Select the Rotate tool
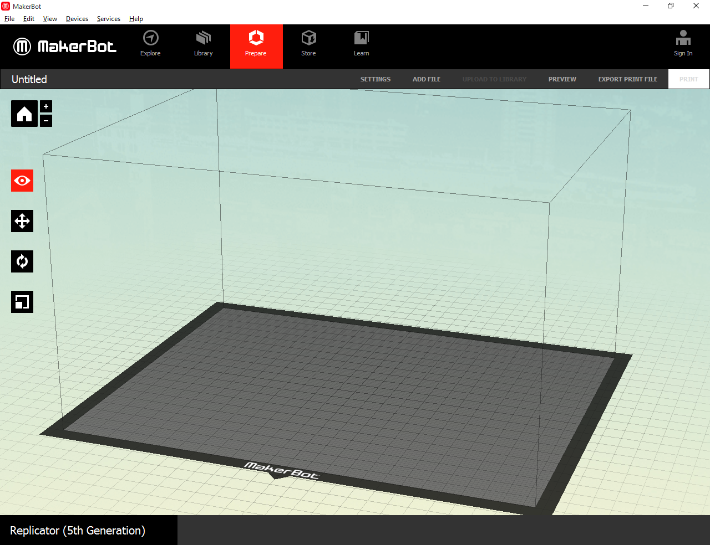Image resolution: width=710 pixels, height=545 pixels. [22, 261]
